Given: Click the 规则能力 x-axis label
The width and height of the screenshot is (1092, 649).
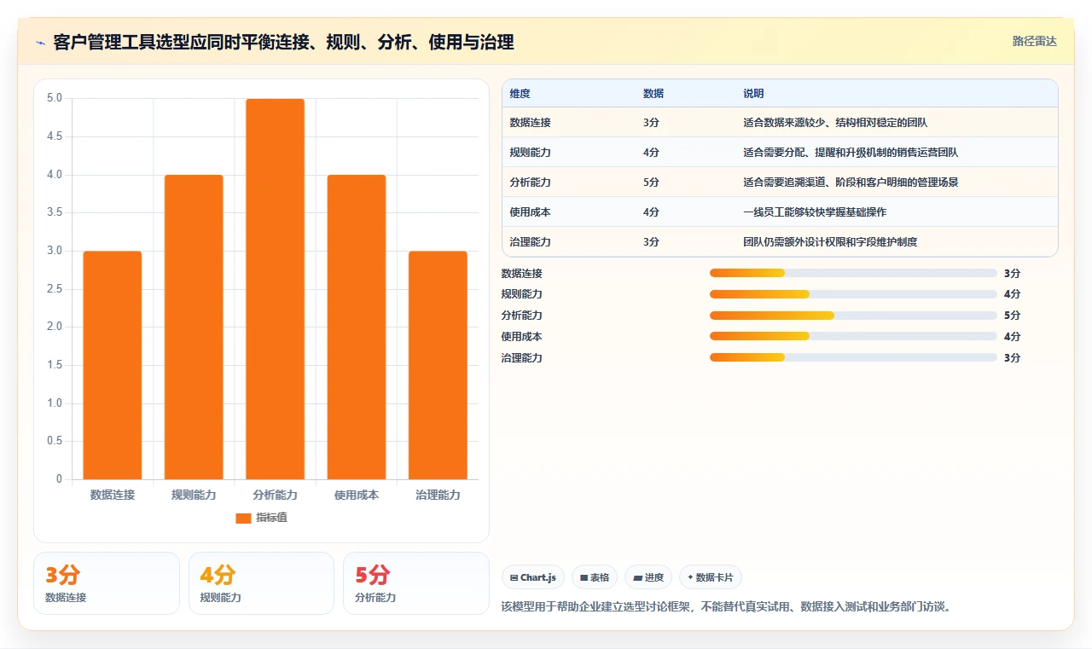Looking at the screenshot, I should (x=194, y=495).
